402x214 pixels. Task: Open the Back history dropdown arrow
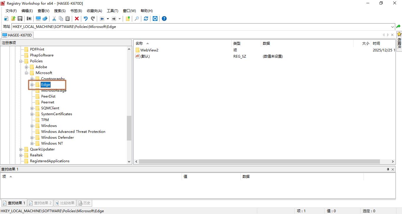point(108,19)
